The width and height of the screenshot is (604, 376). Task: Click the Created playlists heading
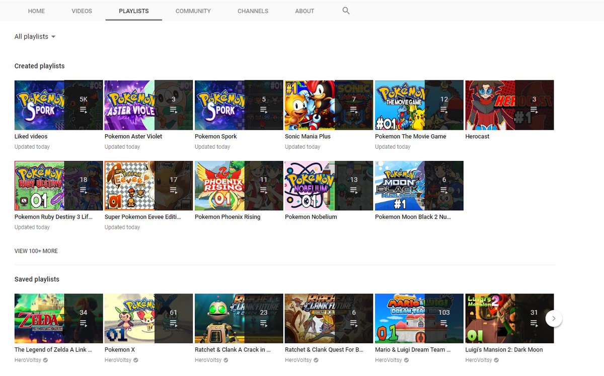click(39, 66)
